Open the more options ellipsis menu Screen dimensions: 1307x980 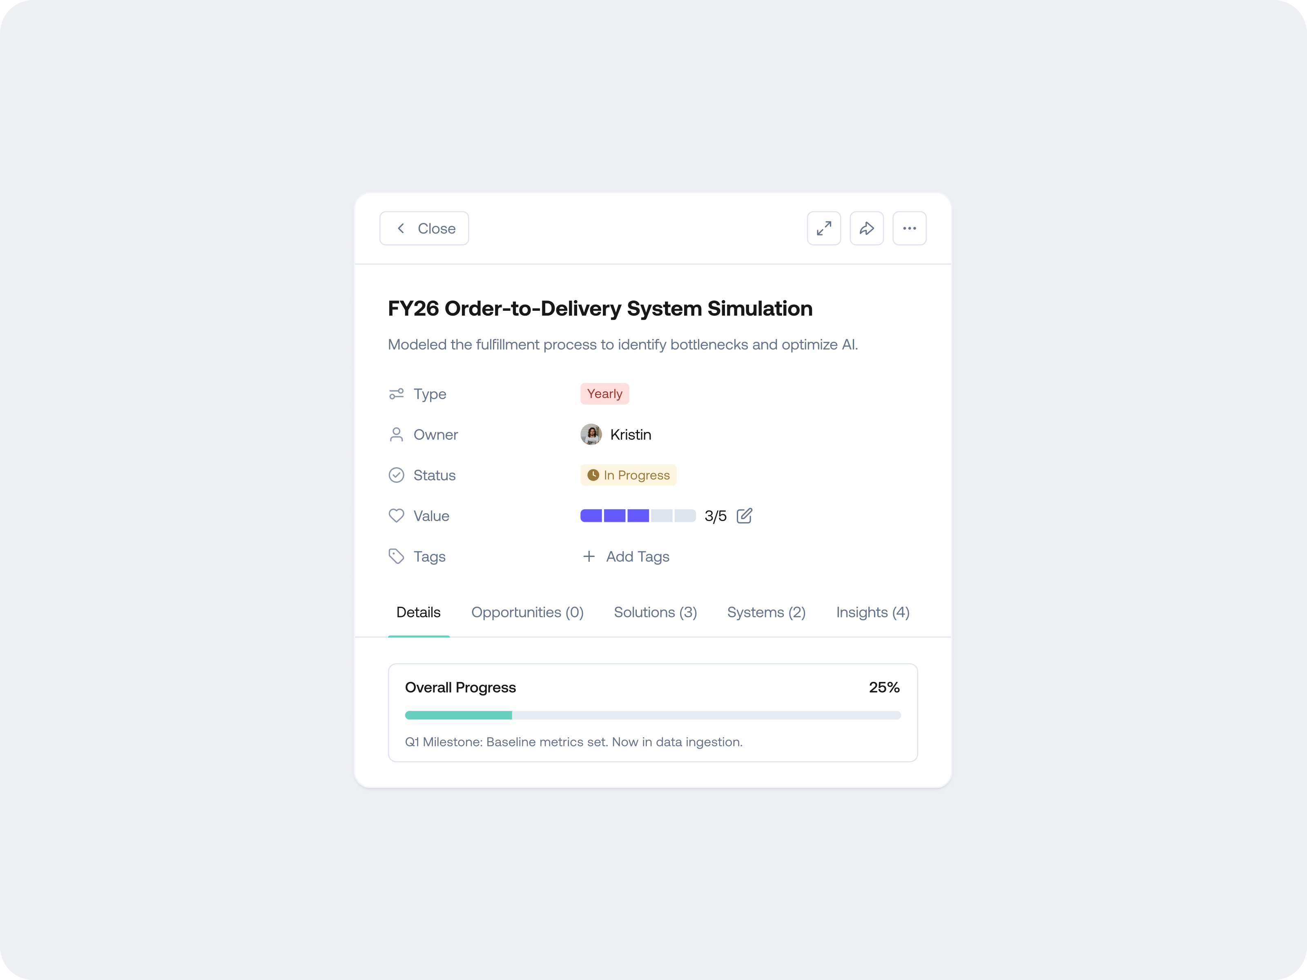coord(909,228)
